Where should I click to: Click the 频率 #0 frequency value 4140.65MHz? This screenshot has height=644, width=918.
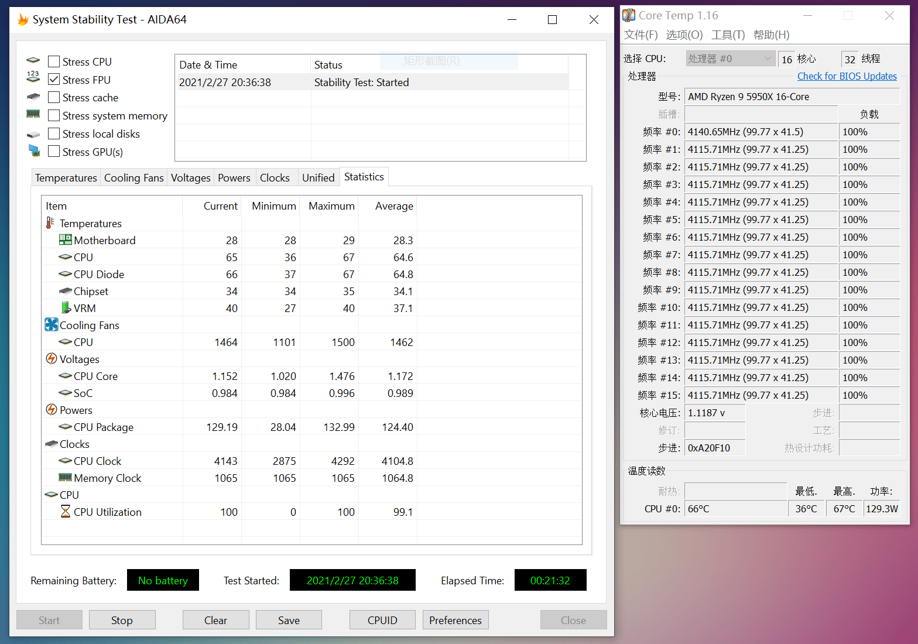[x=761, y=132]
